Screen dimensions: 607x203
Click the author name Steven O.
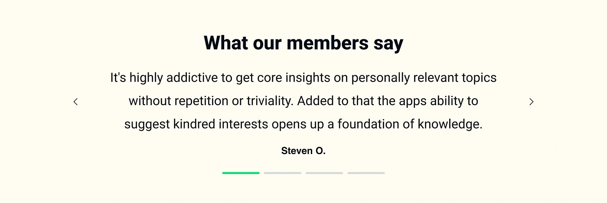(x=303, y=151)
